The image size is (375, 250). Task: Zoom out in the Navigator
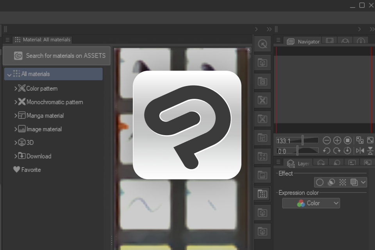point(327,141)
